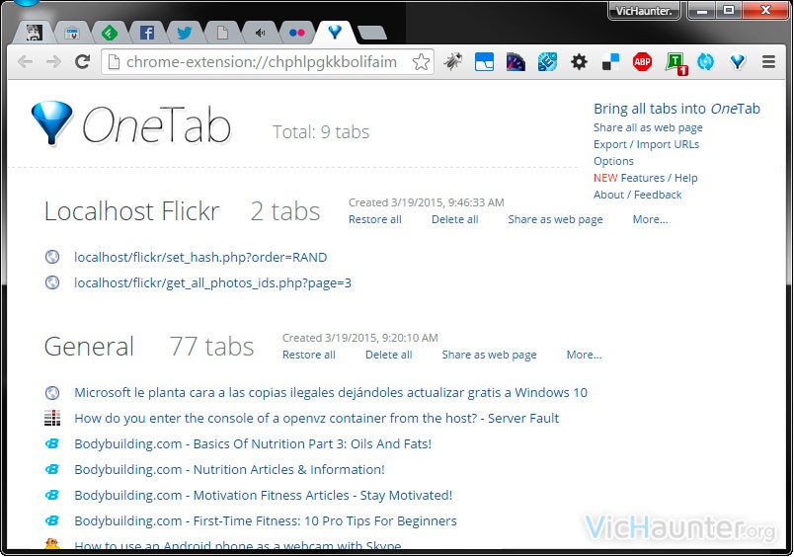This screenshot has width=794, height=557.
Task: Open the first avatar picture tab
Action: point(35,33)
